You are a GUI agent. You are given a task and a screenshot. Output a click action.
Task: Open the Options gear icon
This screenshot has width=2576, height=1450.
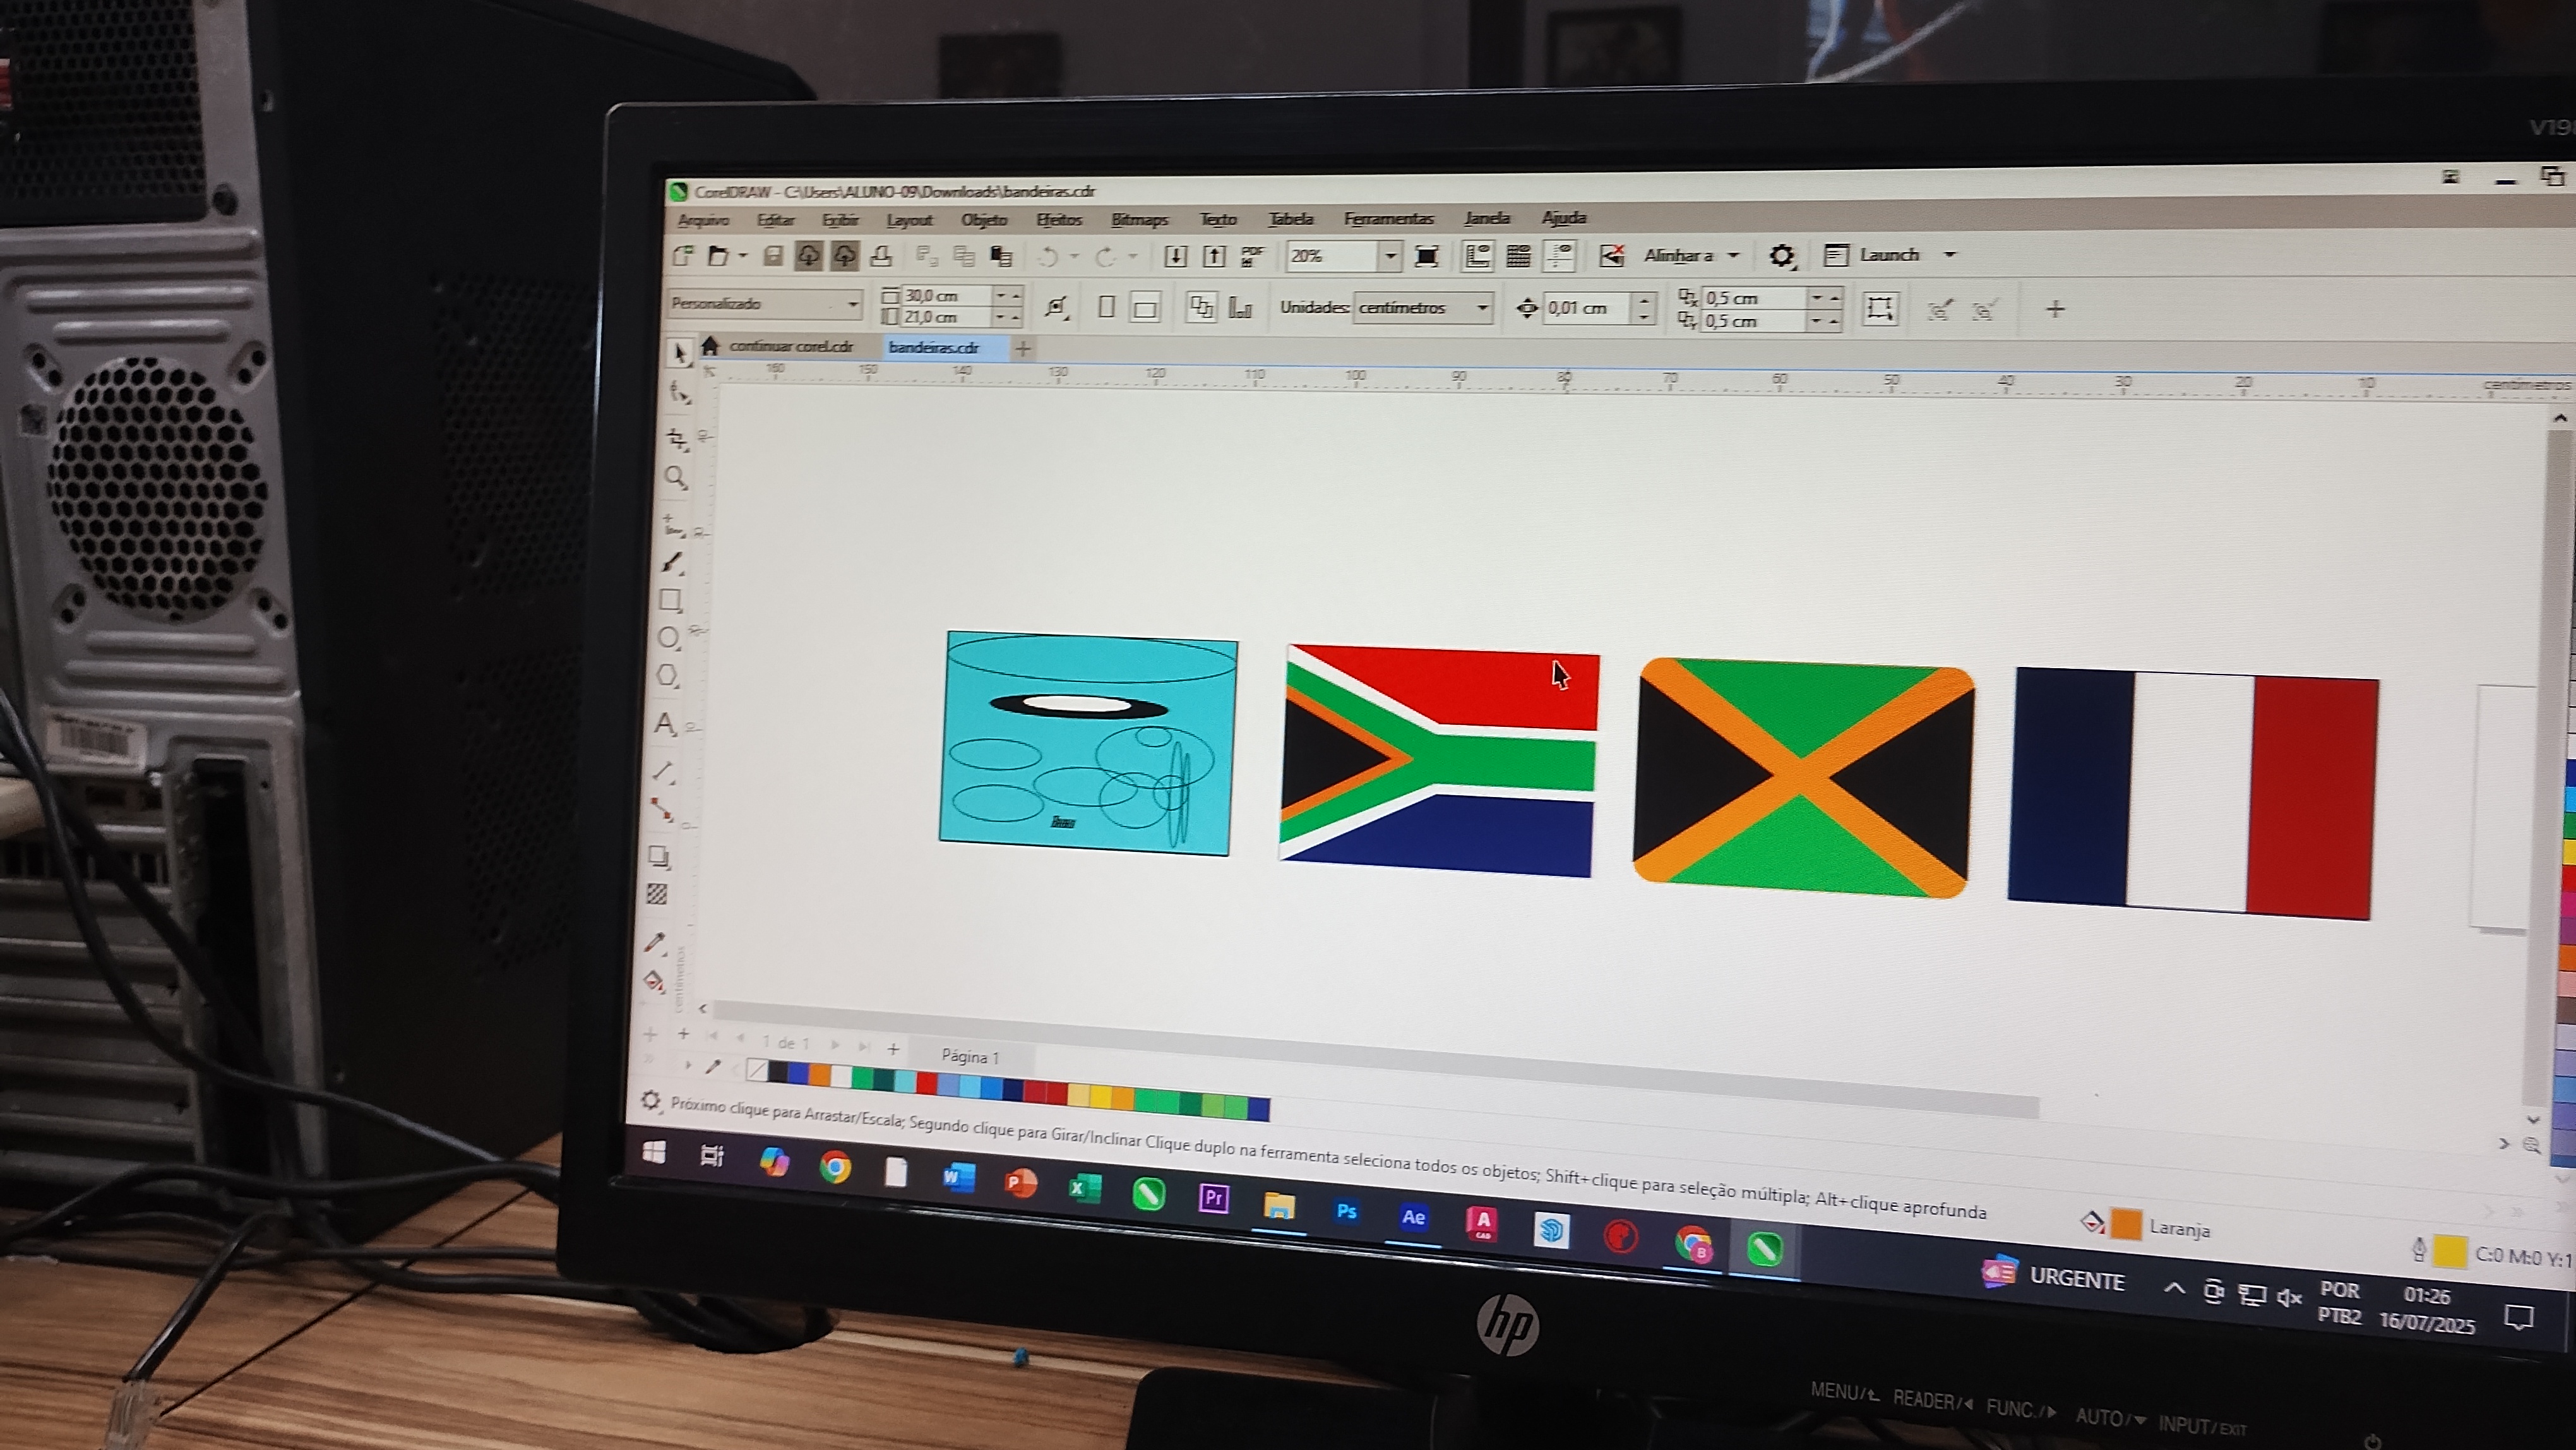(x=1782, y=256)
